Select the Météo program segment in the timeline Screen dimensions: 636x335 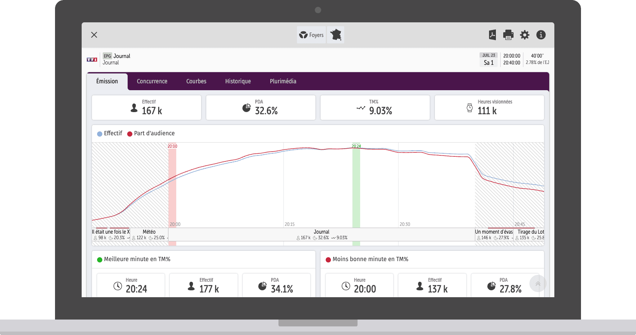(149, 234)
